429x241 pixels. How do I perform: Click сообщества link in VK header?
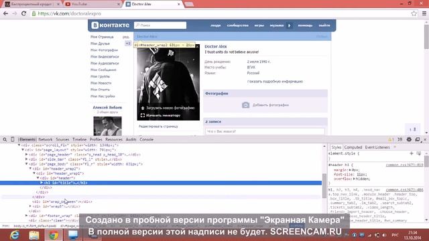(x=237, y=25)
